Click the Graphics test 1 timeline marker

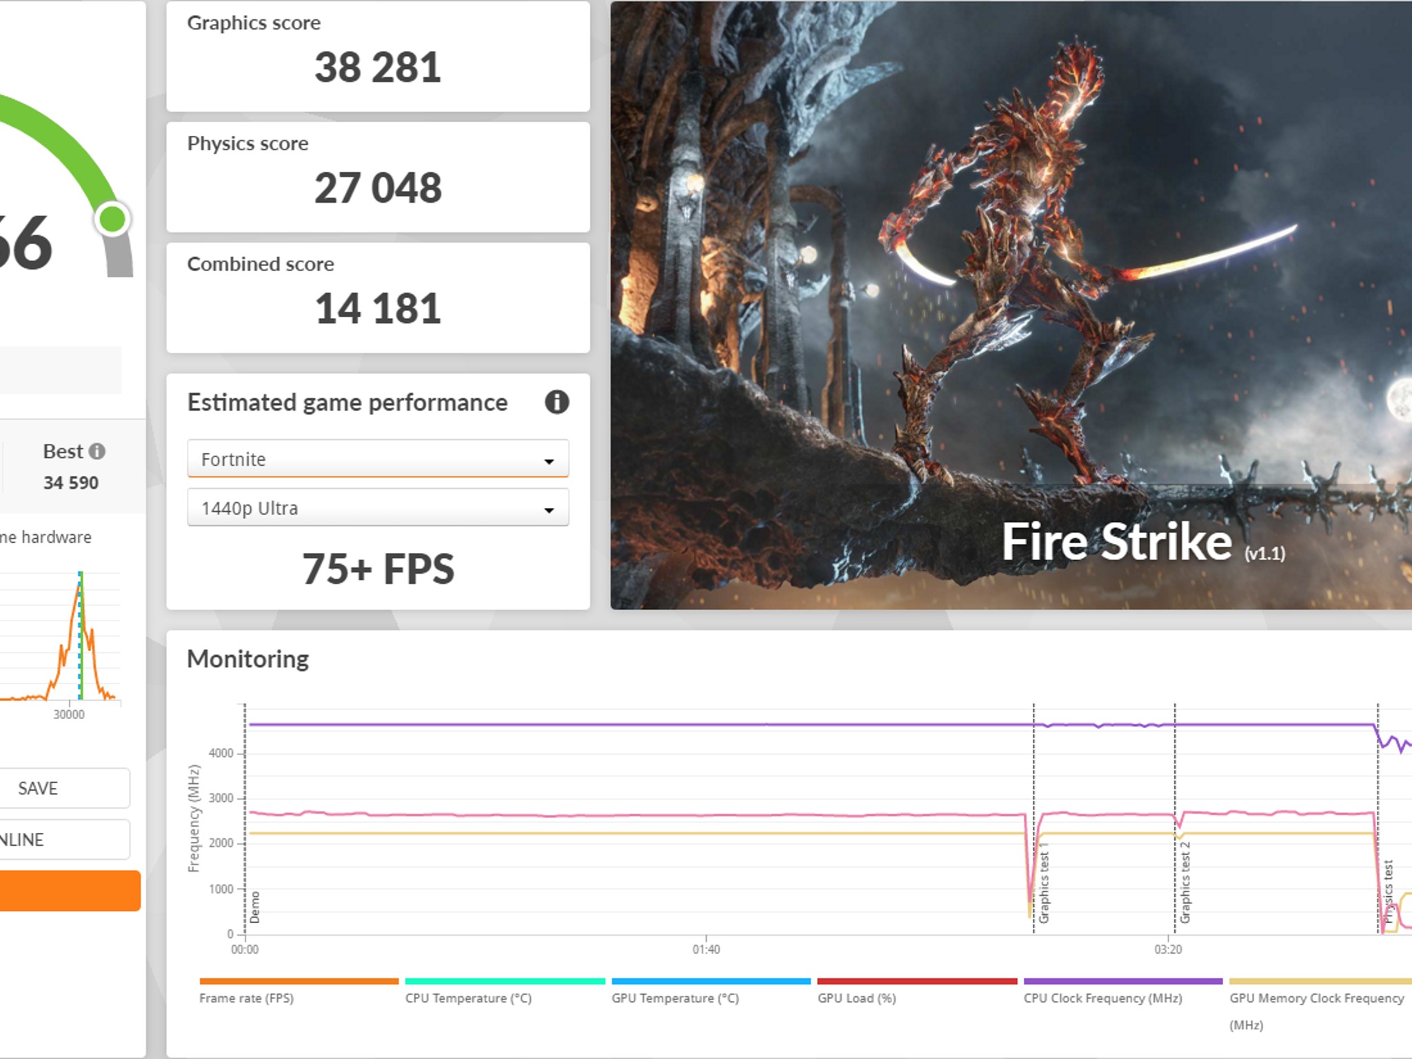point(1044,884)
